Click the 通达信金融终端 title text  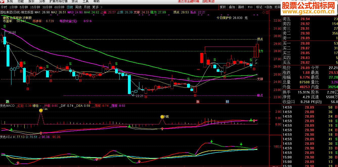pos(188,1)
